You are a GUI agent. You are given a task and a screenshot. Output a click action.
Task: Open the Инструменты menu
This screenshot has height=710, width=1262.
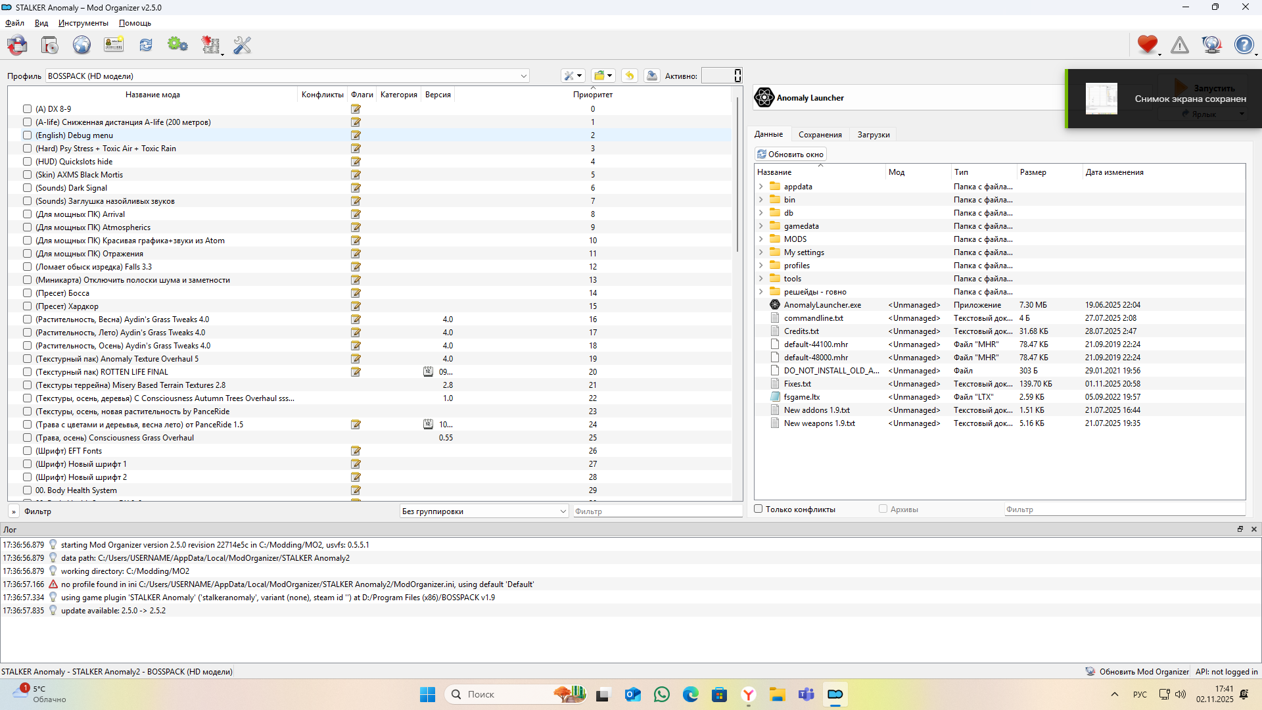83,23
